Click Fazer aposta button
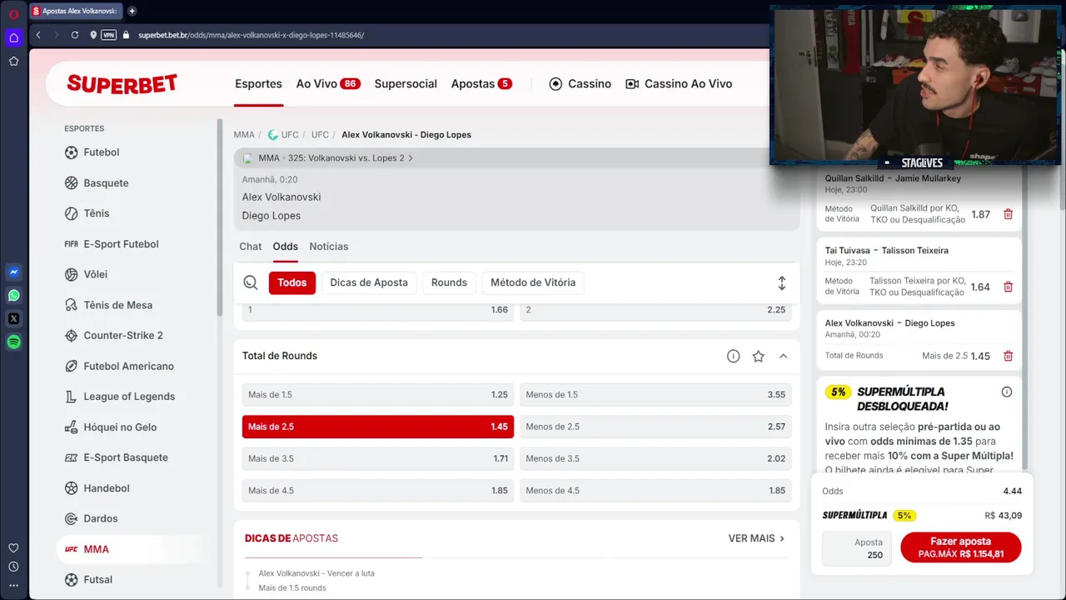 960,547
